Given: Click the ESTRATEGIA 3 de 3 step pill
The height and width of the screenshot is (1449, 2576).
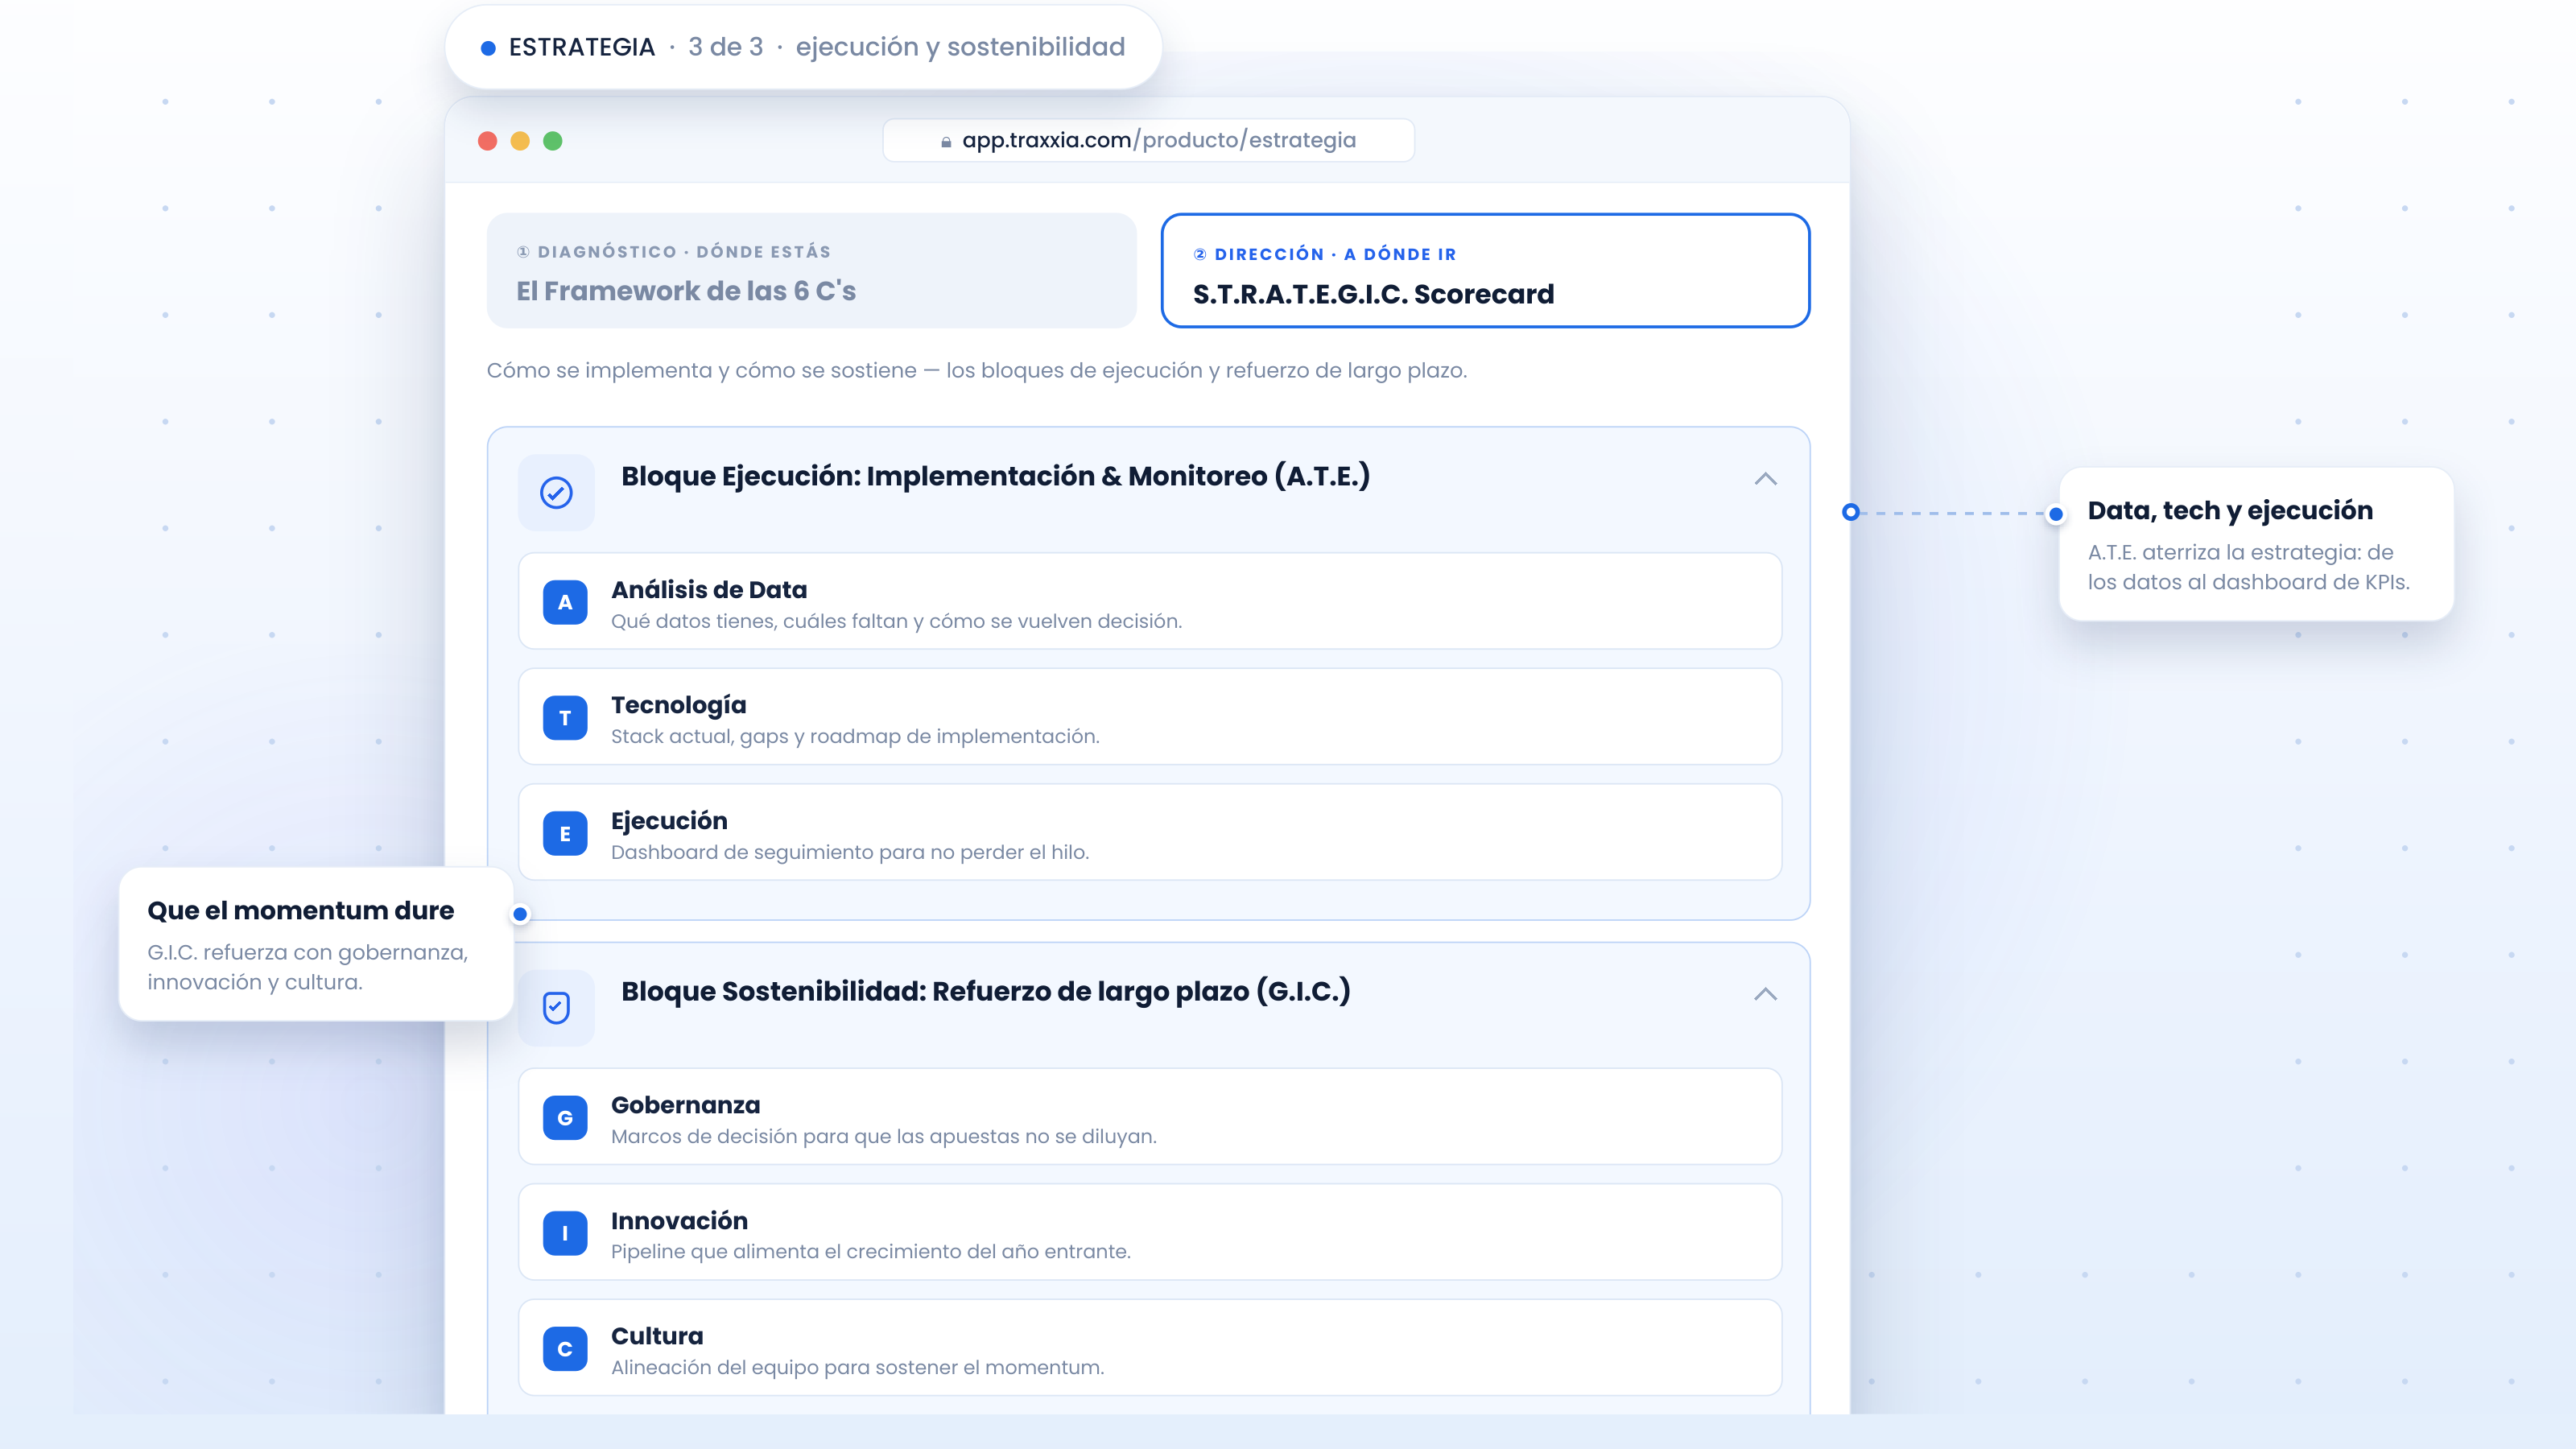Looking at the screenshot, I should pyautogui.click(x=803, y=47).
